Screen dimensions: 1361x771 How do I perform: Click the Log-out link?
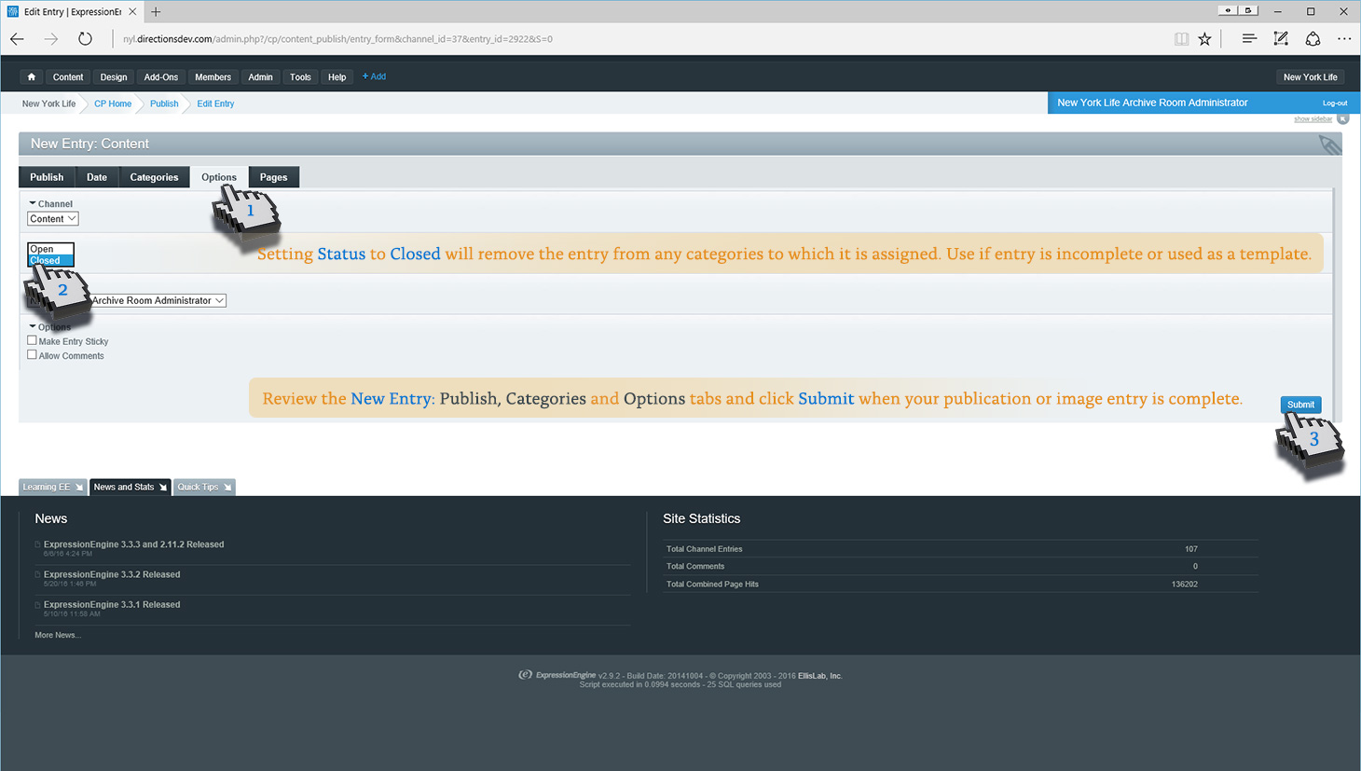coord(1334,103)
